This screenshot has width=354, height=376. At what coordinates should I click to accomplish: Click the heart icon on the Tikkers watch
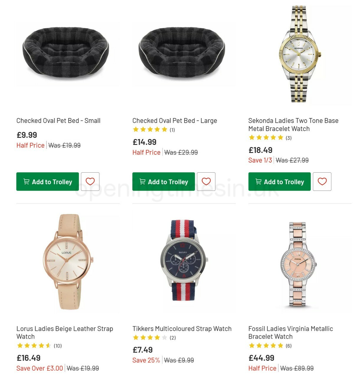point(206,375)
